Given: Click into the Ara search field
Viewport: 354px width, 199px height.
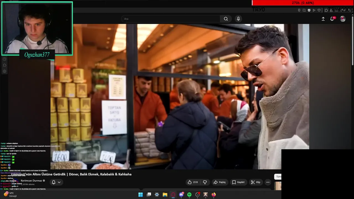Looking at the screenshot, I should click(171, 19).
